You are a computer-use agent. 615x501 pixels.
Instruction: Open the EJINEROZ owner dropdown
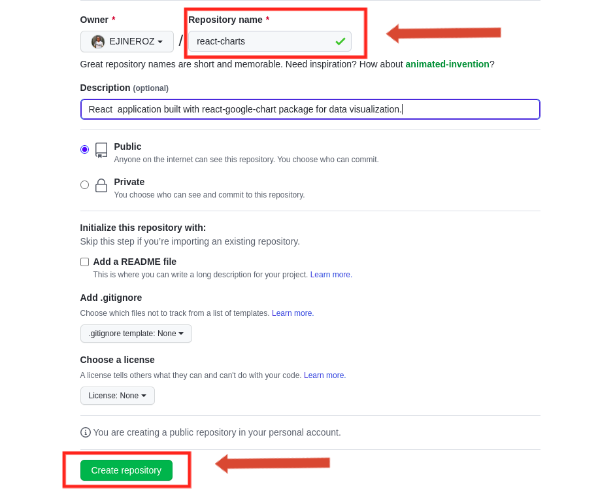coord(127,42)
